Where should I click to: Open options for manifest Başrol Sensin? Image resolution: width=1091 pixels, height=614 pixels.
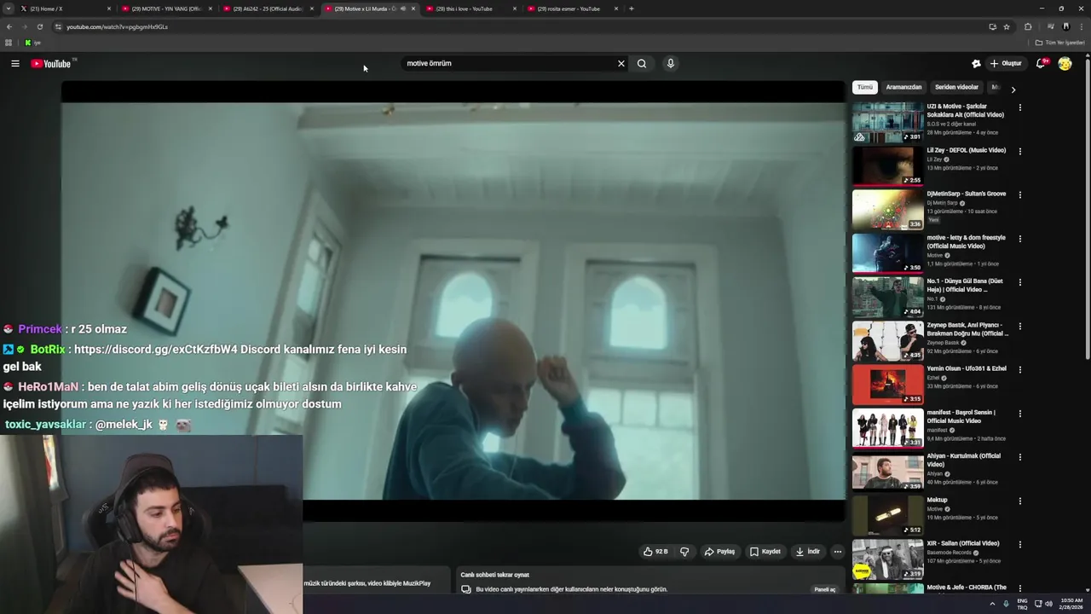[x=1019, y=414]
